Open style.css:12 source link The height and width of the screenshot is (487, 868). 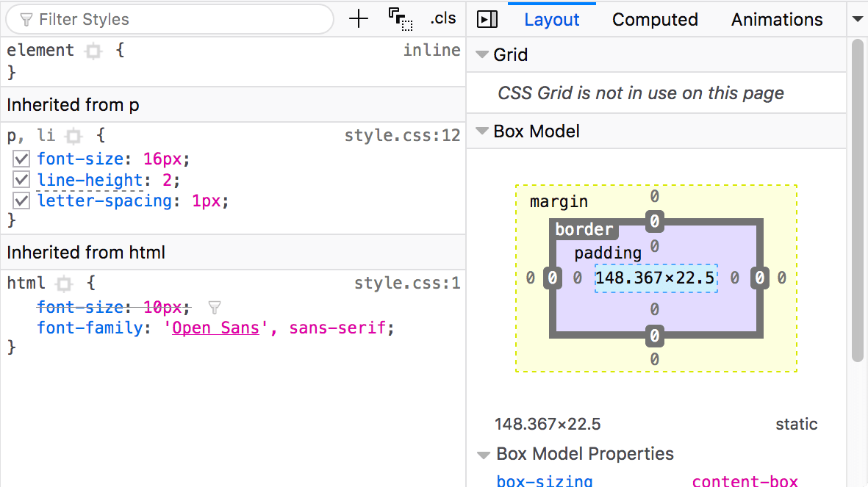pyautogui.click(x=402, y=135)
